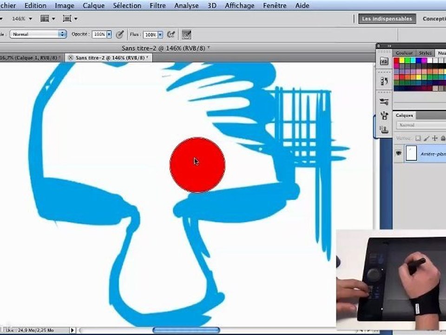Open the Fenêtre menu
The width and height of the screenshot is (446, 335).
pyautogui.click(x=275, y=6)
